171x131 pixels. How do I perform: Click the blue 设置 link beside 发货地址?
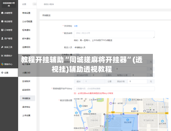pos(76,26)
